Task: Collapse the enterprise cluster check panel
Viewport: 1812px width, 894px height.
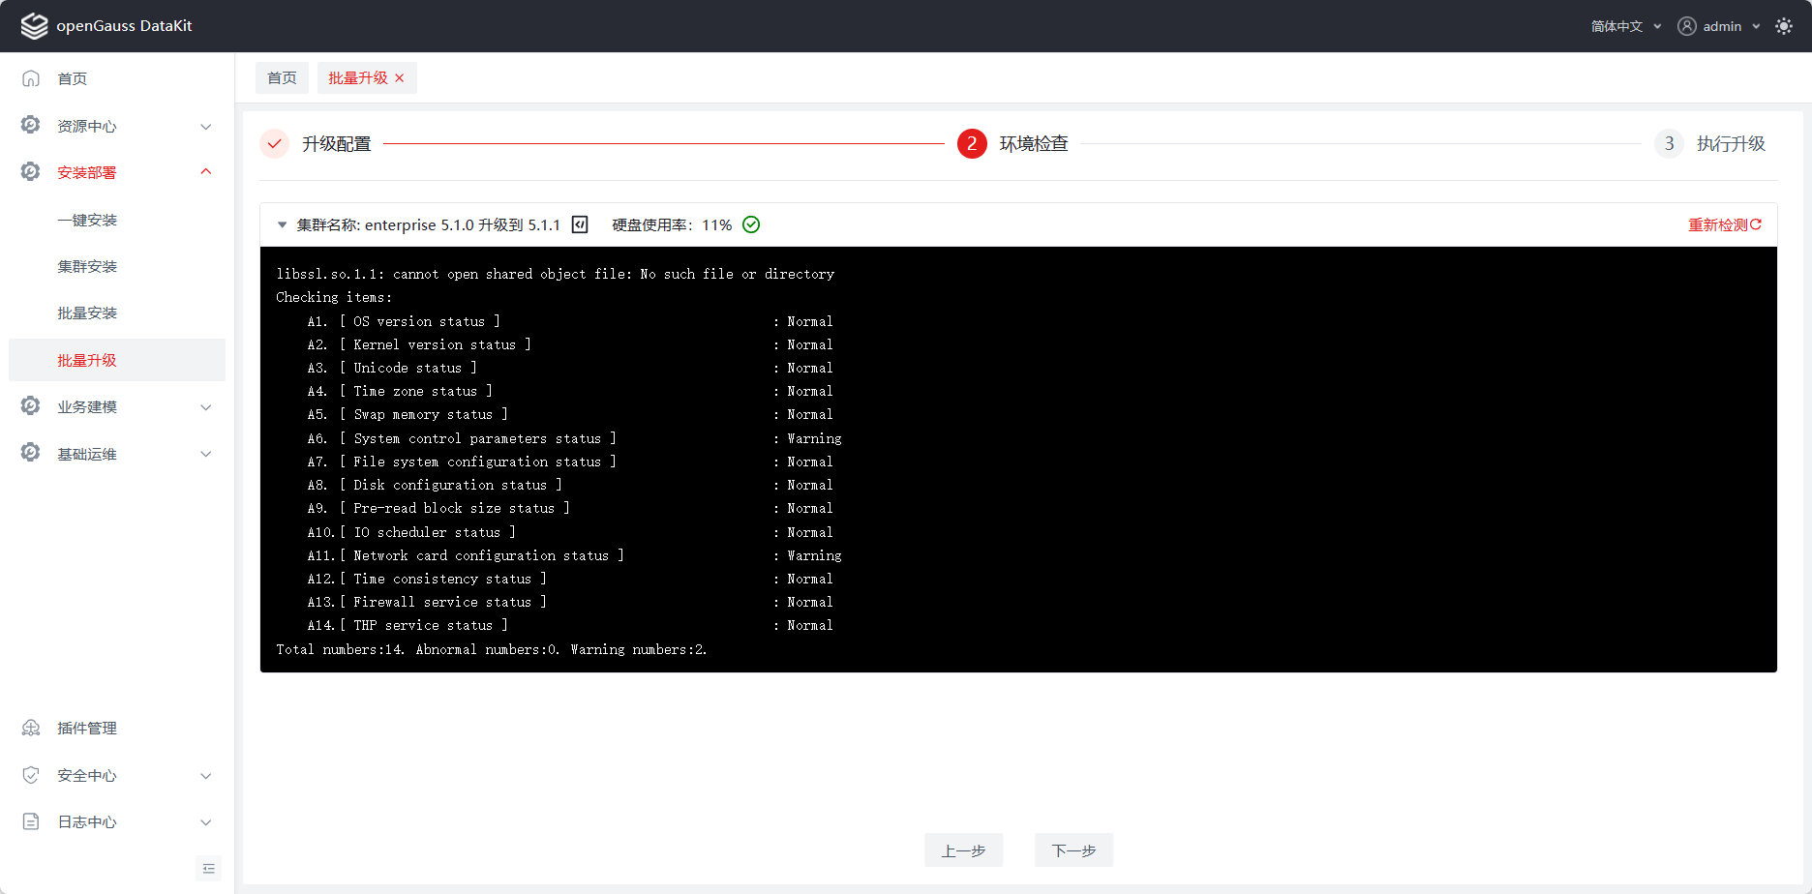Action: (x=282, y=224)
